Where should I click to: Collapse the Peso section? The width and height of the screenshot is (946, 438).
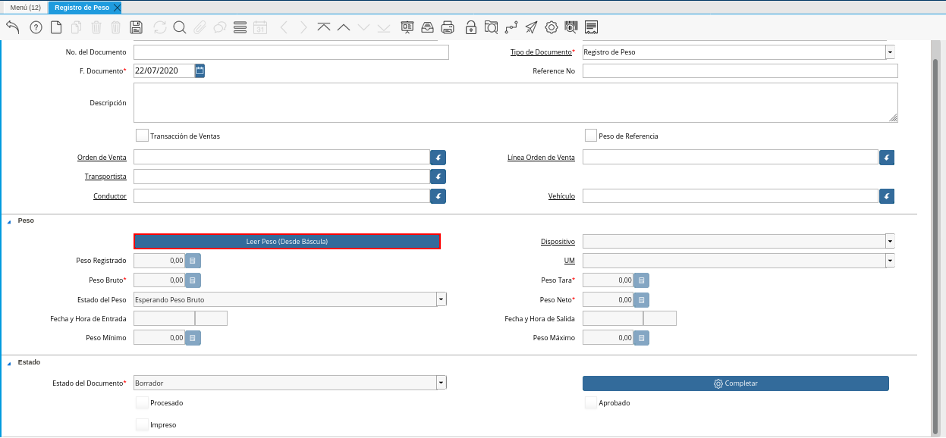click(10, 221)
